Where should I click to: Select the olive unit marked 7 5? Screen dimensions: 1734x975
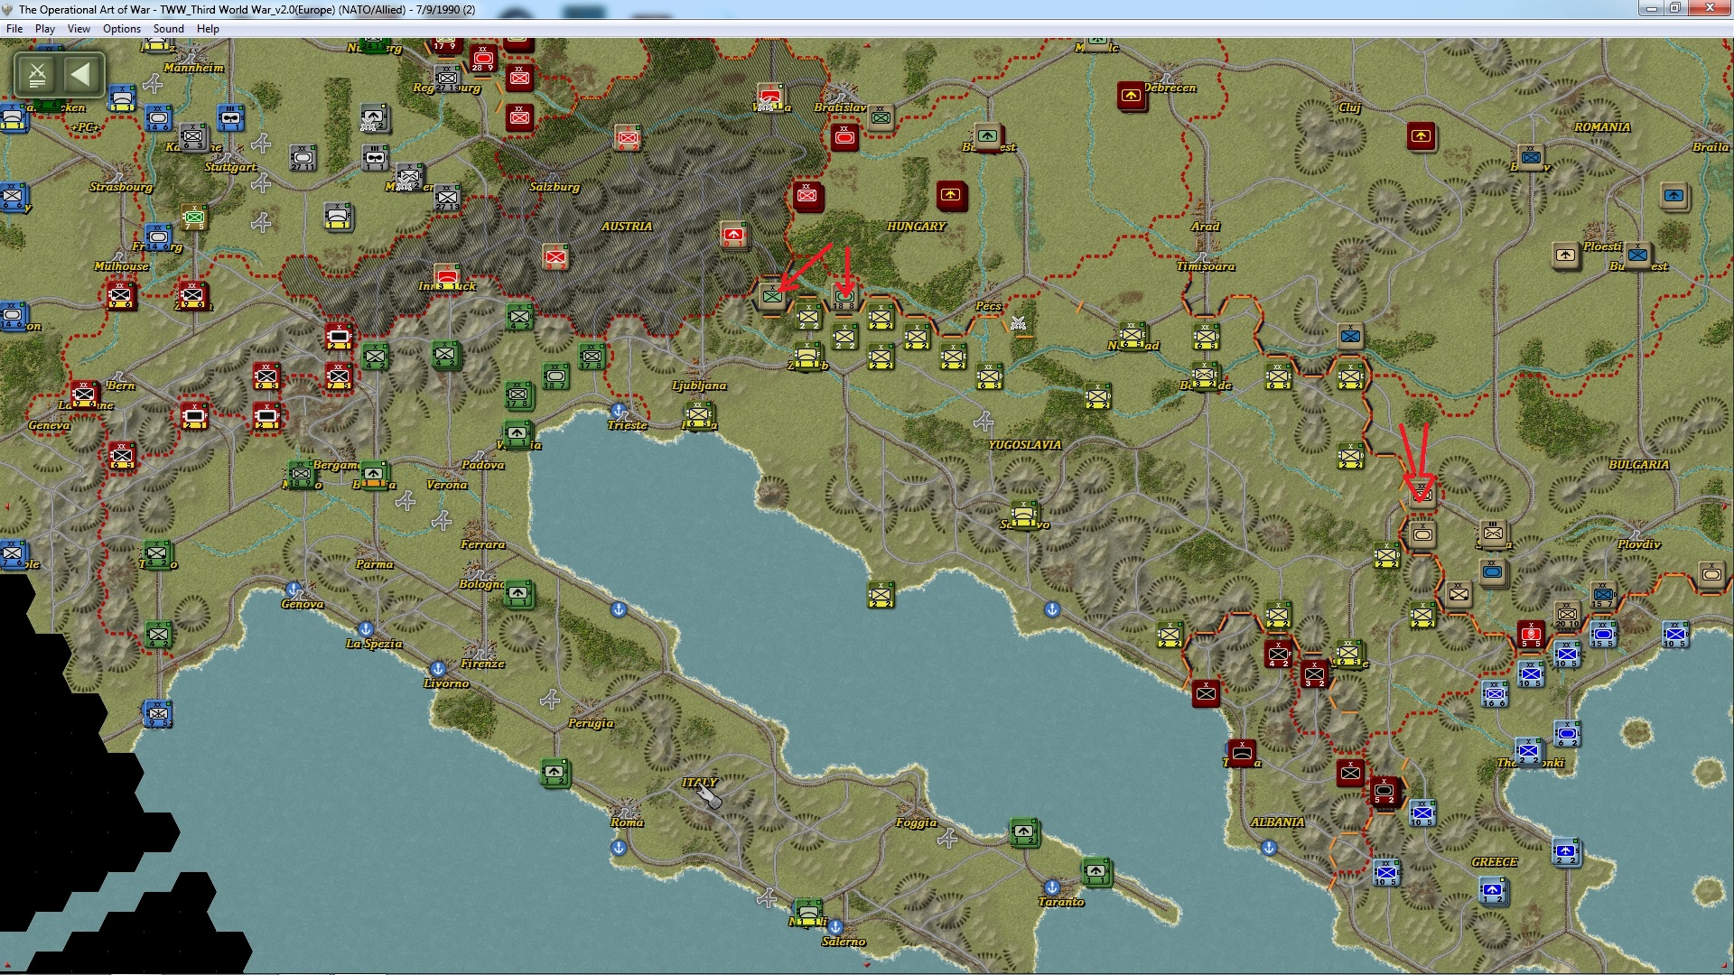pos(194,217)
